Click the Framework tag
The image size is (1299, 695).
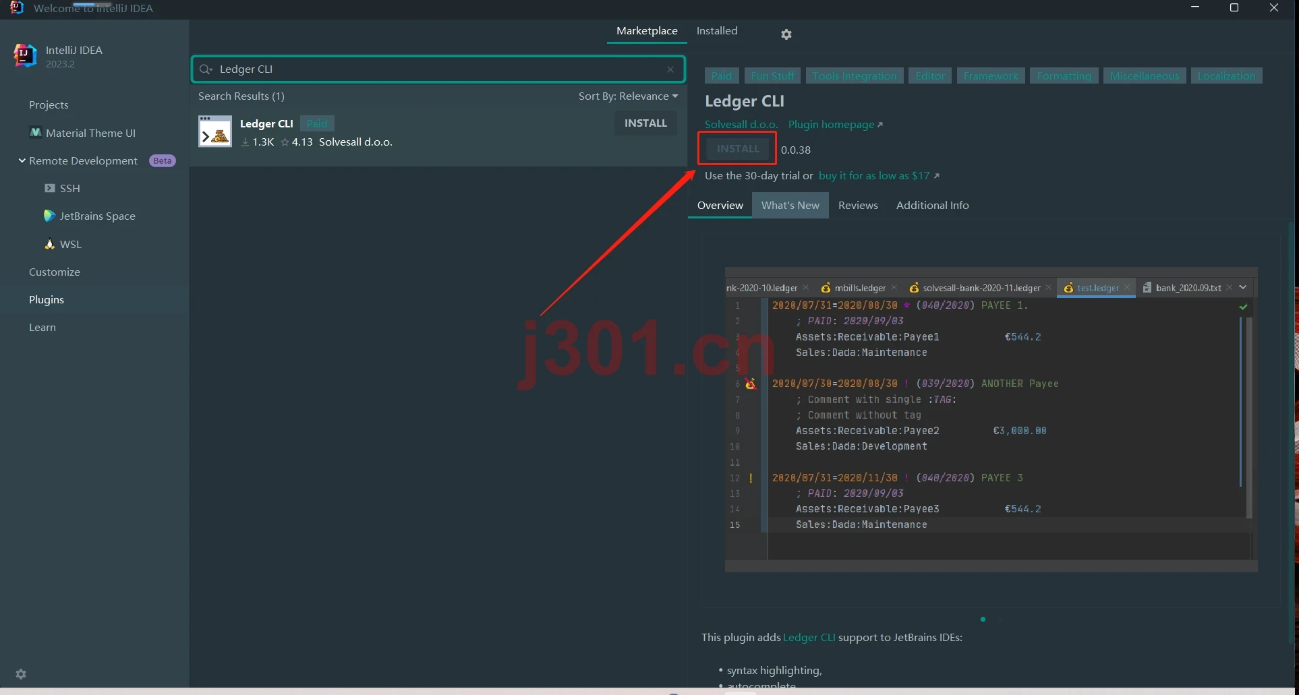tap(991, 76)
